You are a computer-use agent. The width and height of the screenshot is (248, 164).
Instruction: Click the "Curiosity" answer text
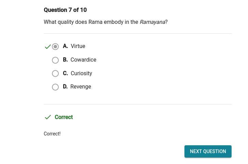pyautogui.click(x=81, y=73)
